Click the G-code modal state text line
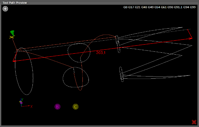 tap(160, 7)
